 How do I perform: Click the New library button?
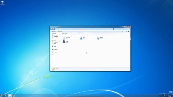tap(59, 31)
